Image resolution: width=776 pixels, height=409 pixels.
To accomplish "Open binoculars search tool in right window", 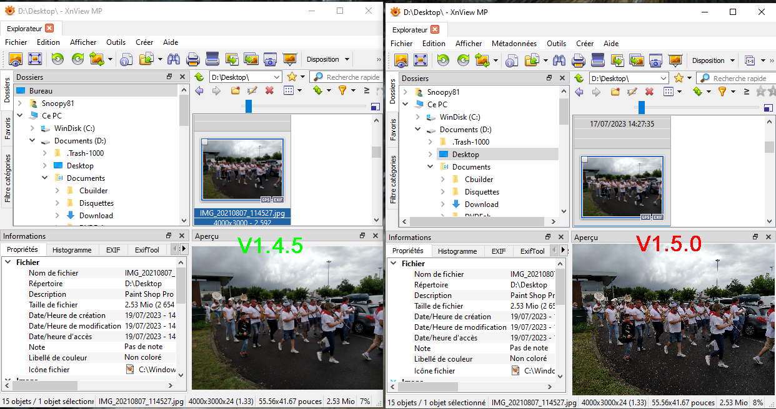I will [559, 60].
